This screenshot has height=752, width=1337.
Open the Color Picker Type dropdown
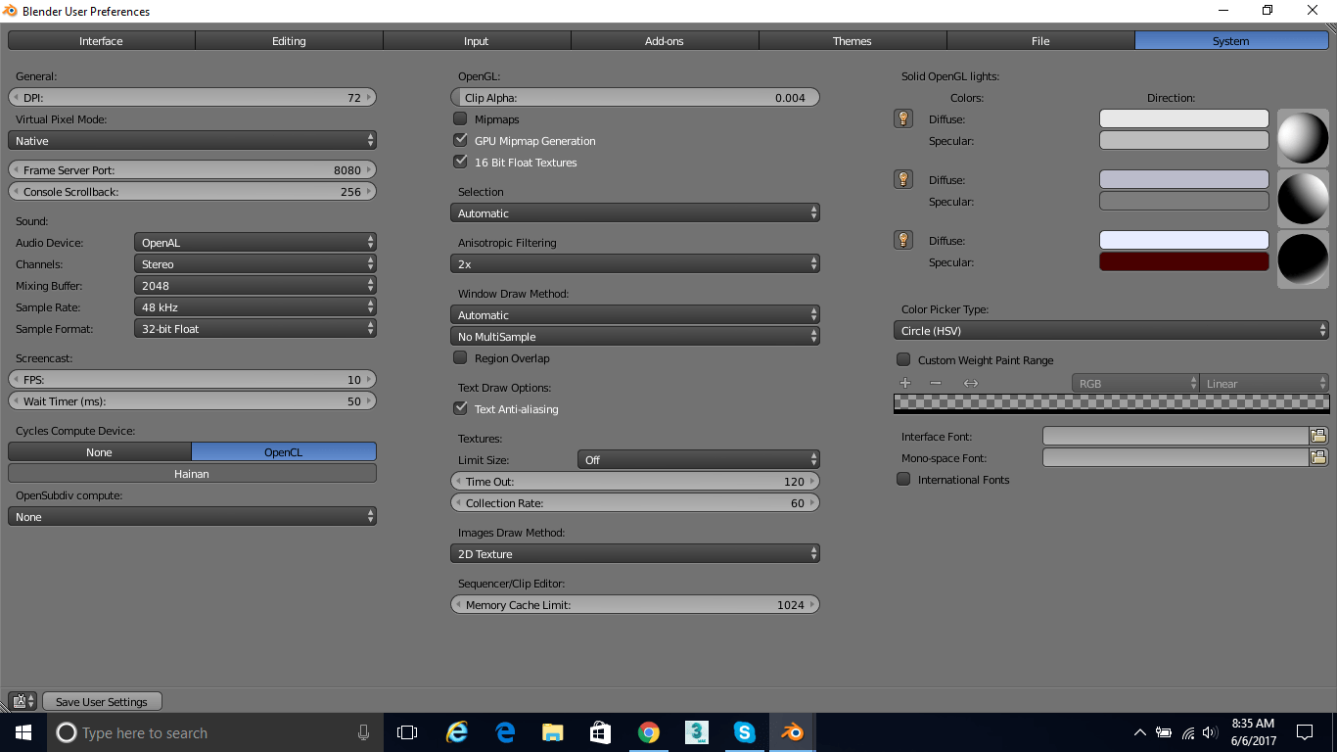click(1111, 331)
